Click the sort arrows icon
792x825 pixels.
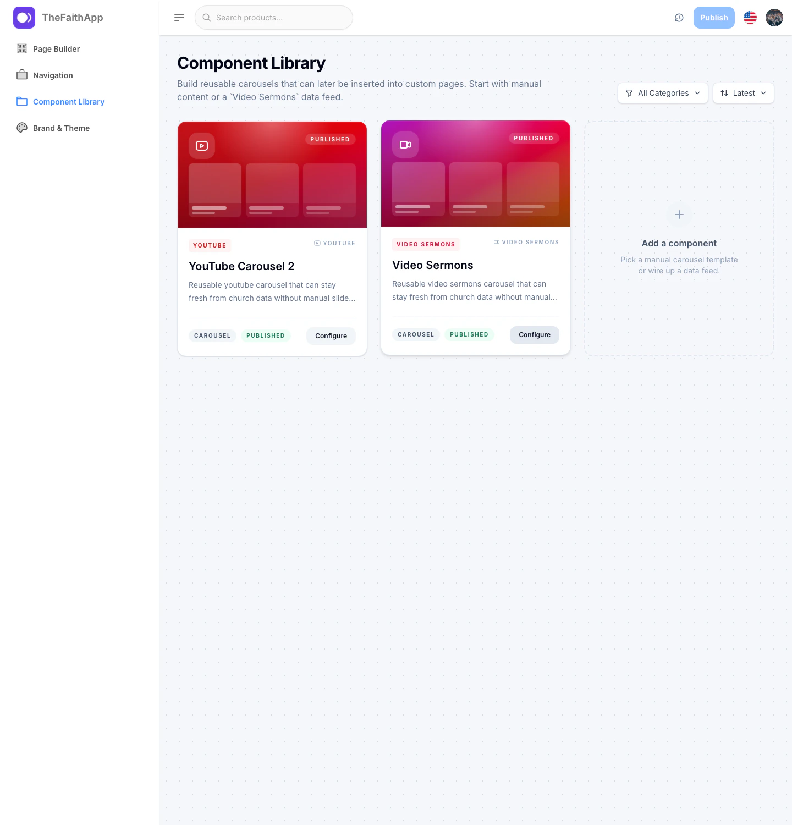click(724, 93)
